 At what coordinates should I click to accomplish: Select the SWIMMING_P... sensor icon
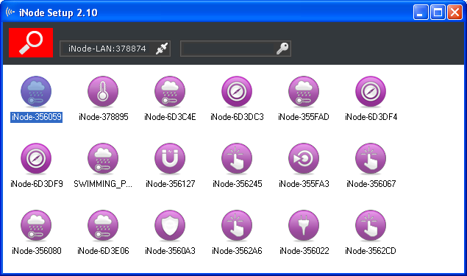pyautogui.click(x=103, y=158)
